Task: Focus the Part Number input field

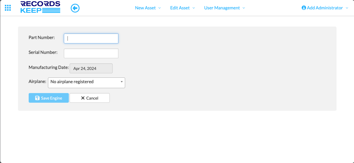Action: 91,38
